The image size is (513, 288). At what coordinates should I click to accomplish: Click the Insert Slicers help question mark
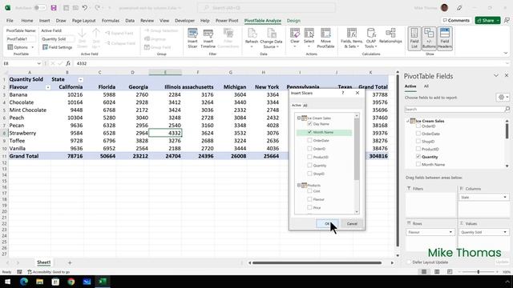pyautogui.click(x=342, y=93)
